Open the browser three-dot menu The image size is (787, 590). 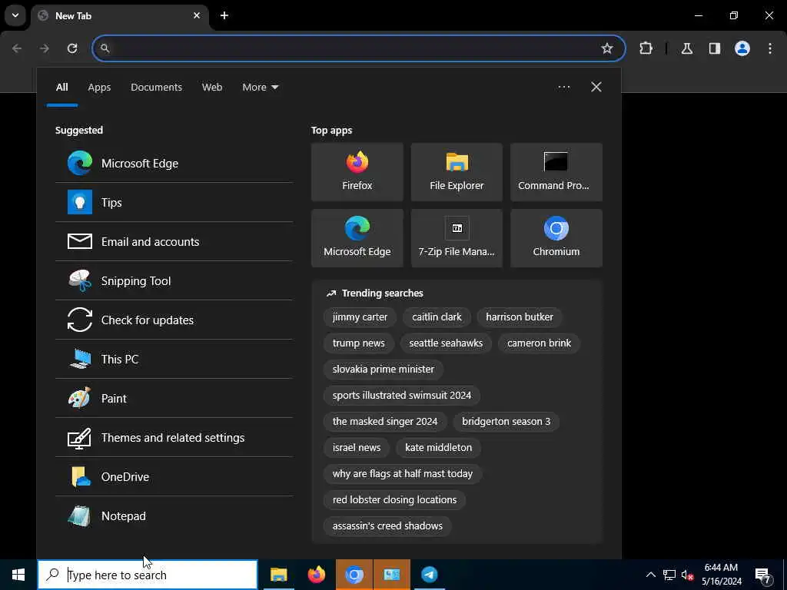point(770,48)
